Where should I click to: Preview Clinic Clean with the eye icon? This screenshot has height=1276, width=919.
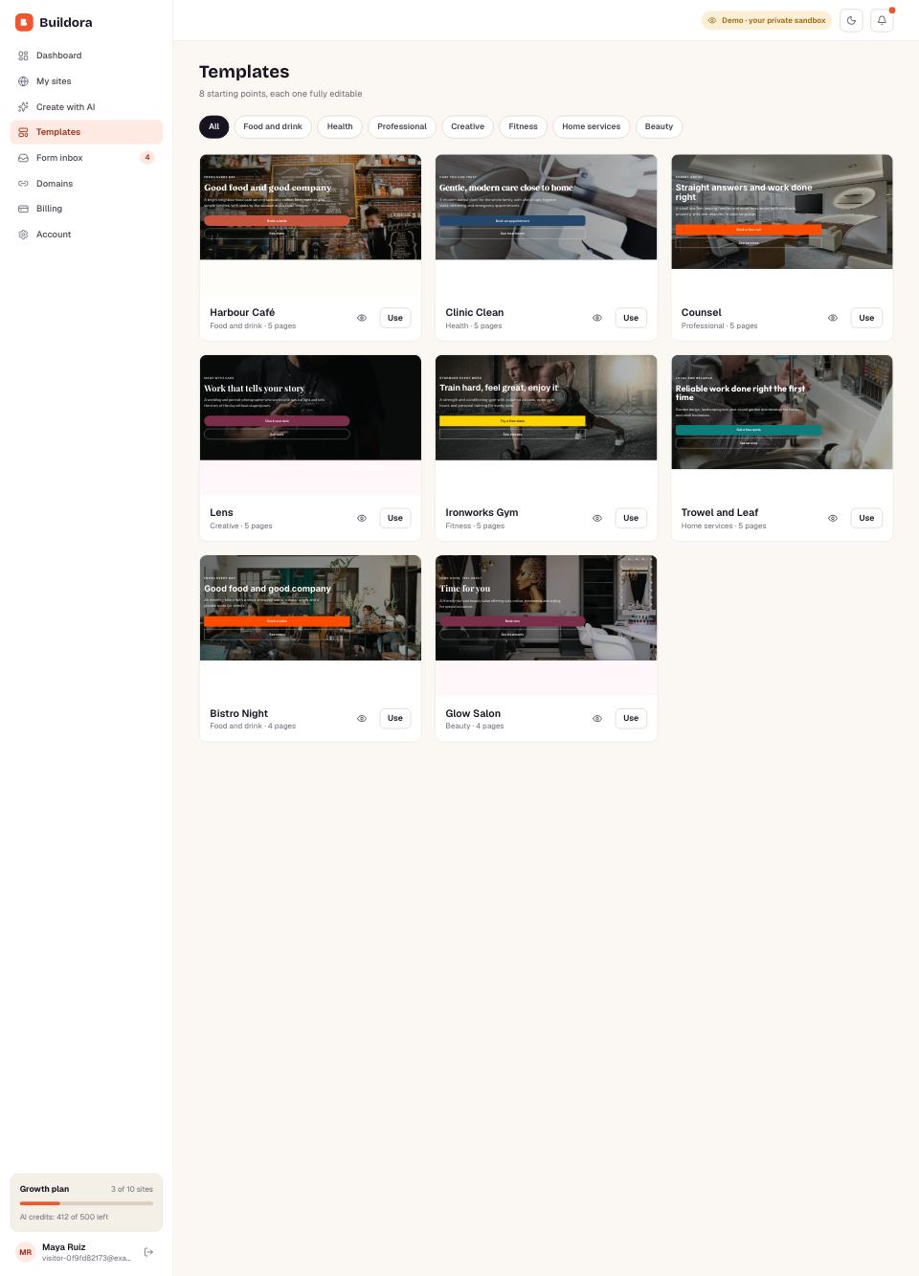point(597,318)
